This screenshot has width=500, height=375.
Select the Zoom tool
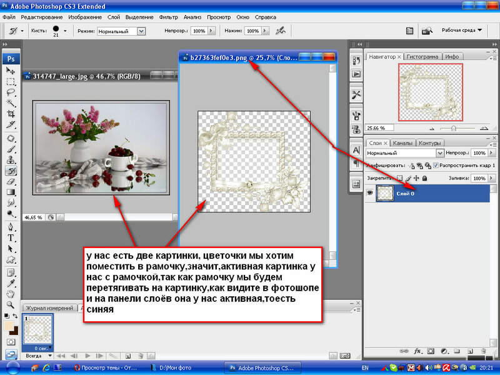[x=11, y=305]
